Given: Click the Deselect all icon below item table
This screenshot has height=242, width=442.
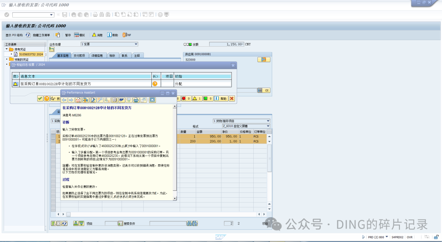Looking at the screenshot, I should point(59,224).
